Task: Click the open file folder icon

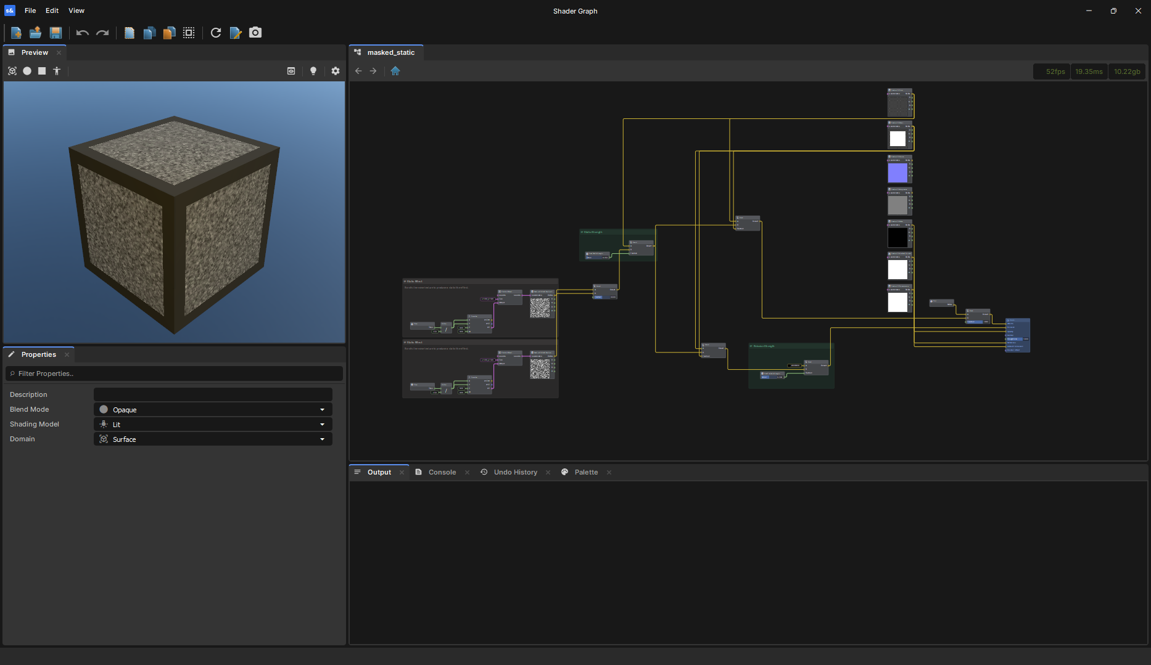Action: click(36, 33)
